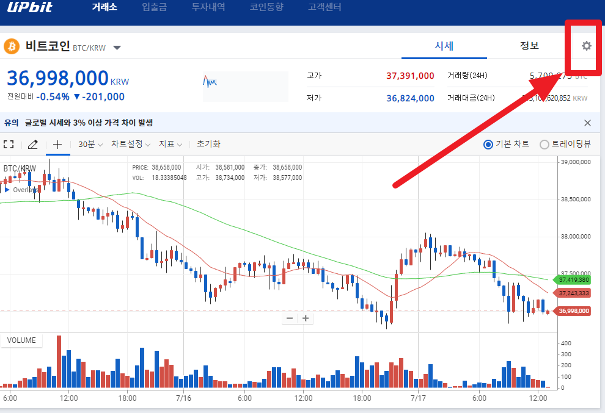This screenshot has width=605, height=413.
Task: Close the 유의 notice banner
Action: click(x=587, y=123)
